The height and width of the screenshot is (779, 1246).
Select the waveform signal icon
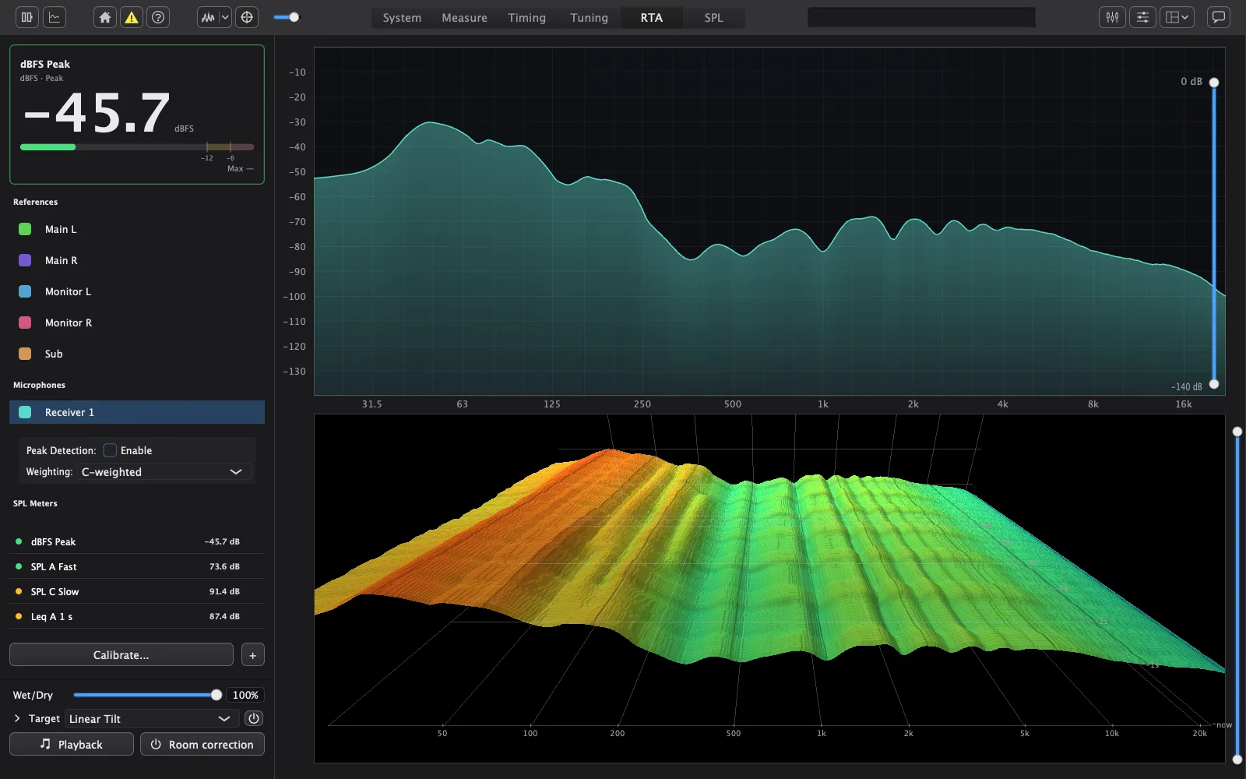[208, 17]
